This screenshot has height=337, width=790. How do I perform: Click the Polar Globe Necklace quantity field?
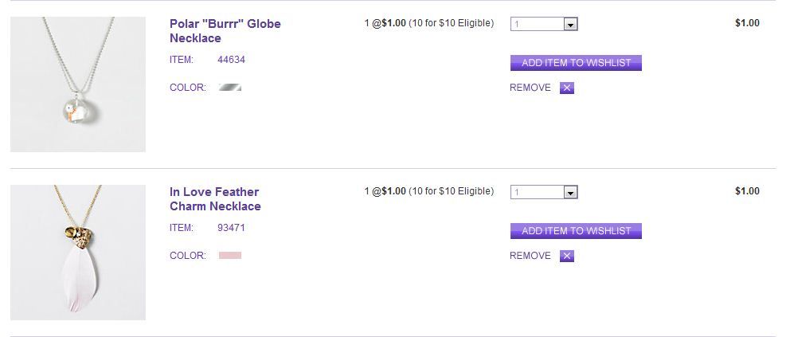click(x=537, y=25)
